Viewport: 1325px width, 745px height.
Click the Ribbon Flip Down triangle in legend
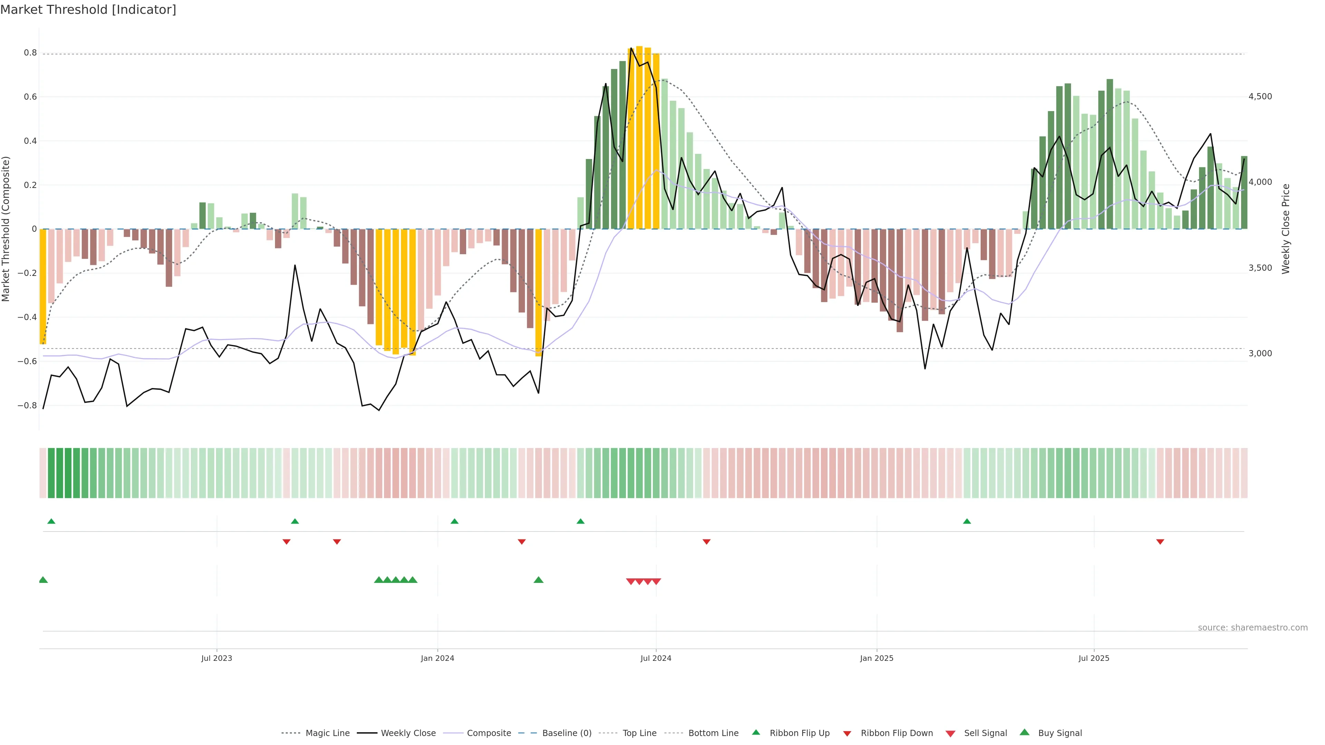click(847, 733)
